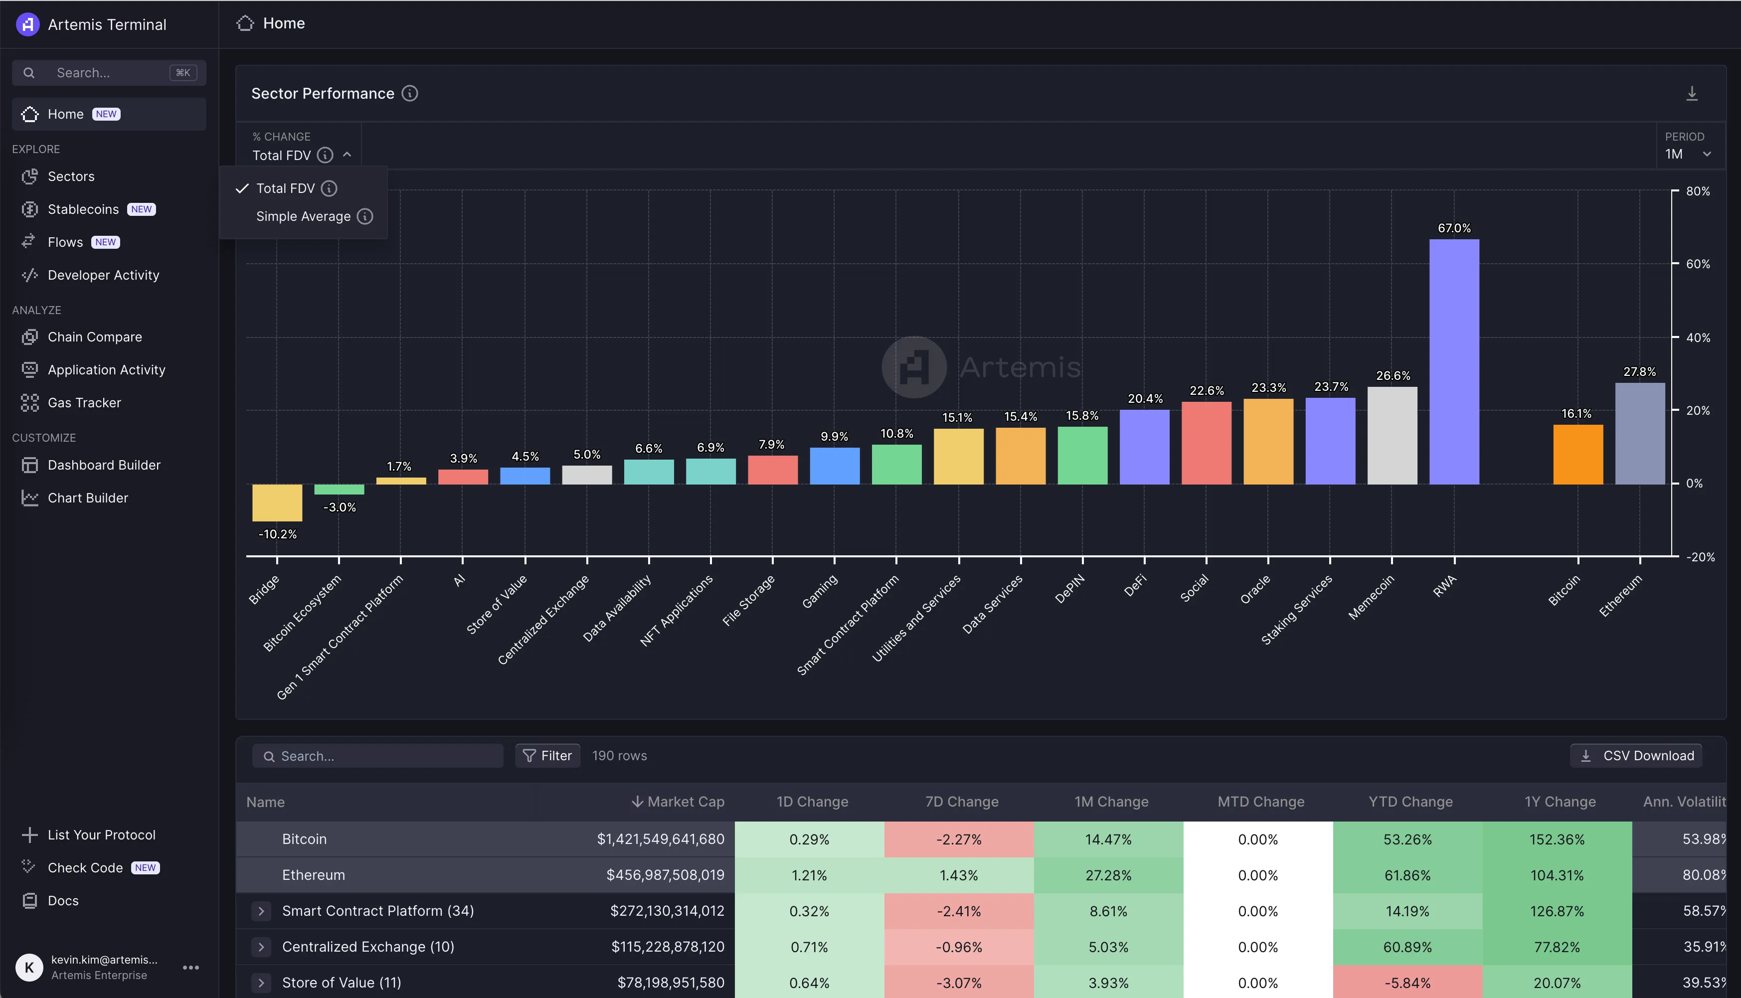Click the purple RWA 67.0% bar
Screen dimensions: 1741x998
[x=1454, y=362]
